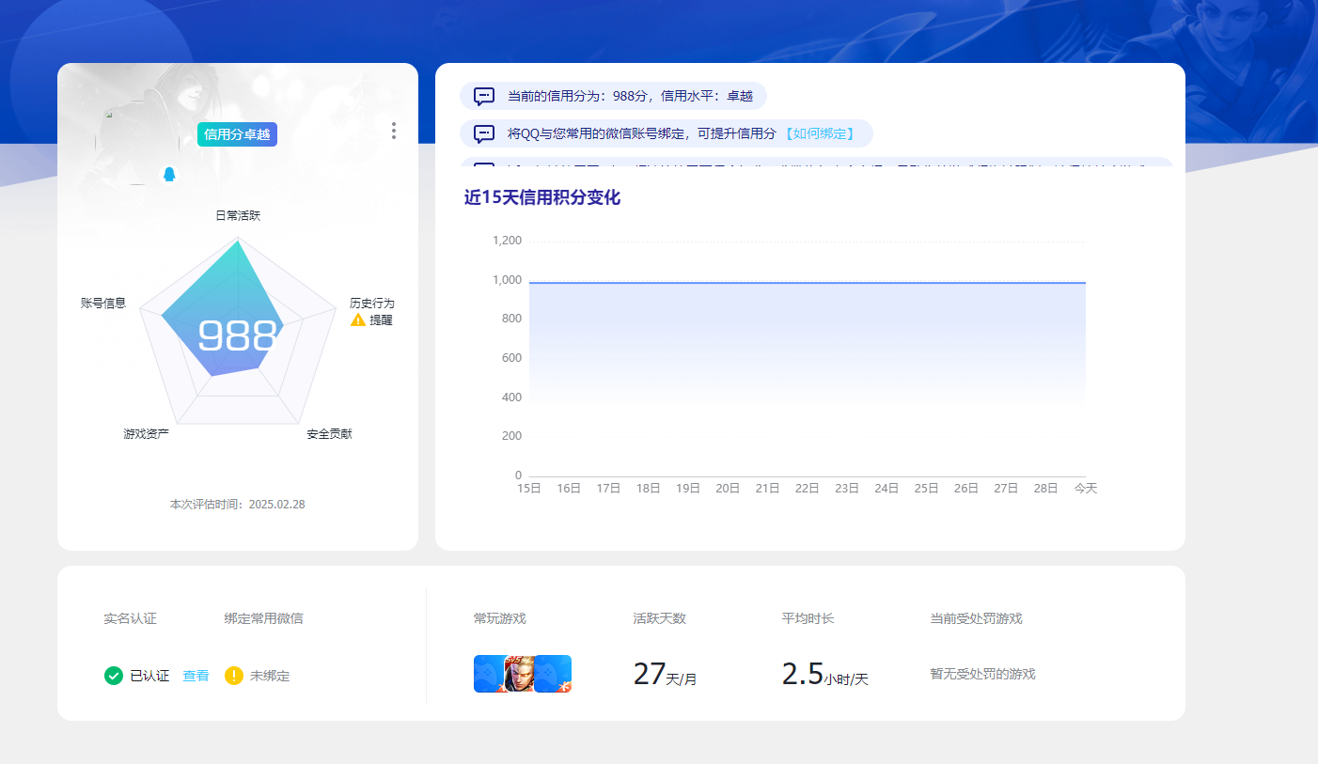Open the three-dot more options menu
Viewport: 1318px width, 764px height.
pos(394,131)
